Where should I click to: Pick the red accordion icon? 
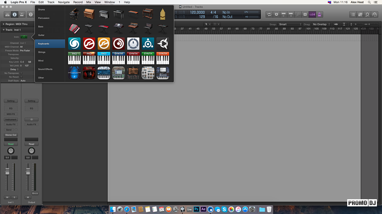click(x=74, y=28)
